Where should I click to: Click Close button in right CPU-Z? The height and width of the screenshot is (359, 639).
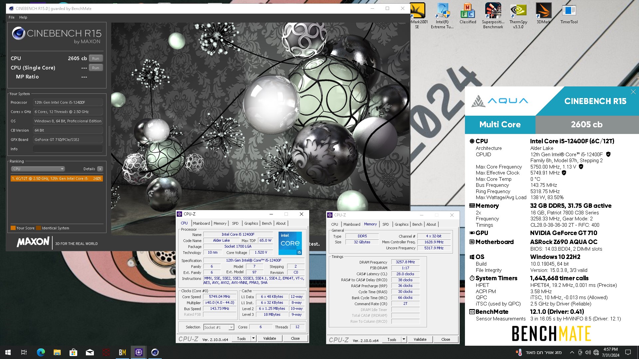tap(446, 339)
